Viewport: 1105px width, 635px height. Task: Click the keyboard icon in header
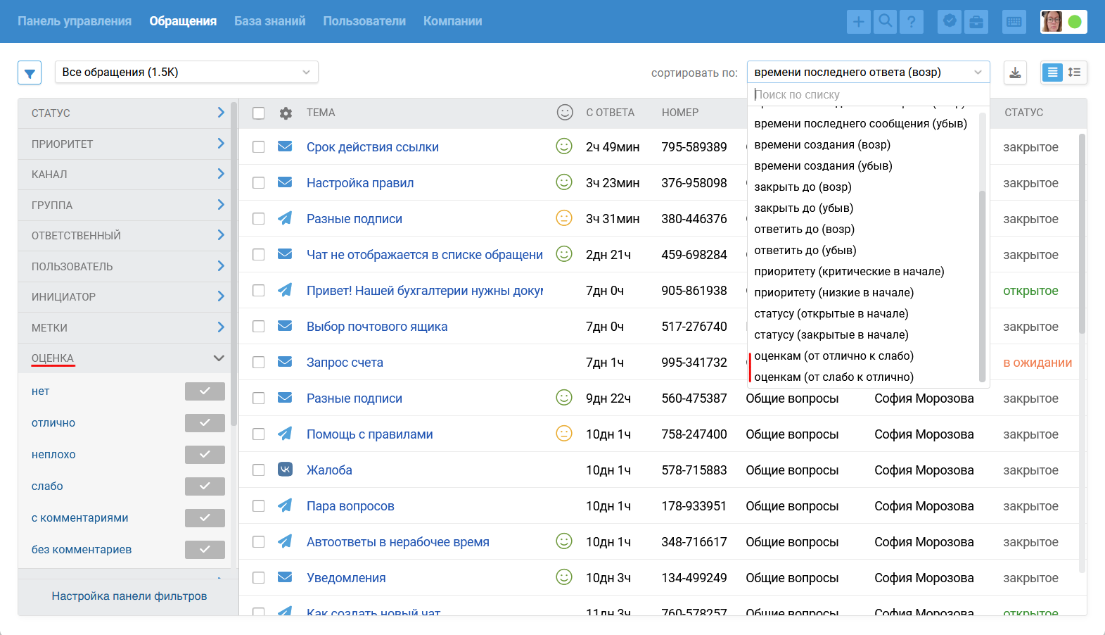click(1014, 22)
